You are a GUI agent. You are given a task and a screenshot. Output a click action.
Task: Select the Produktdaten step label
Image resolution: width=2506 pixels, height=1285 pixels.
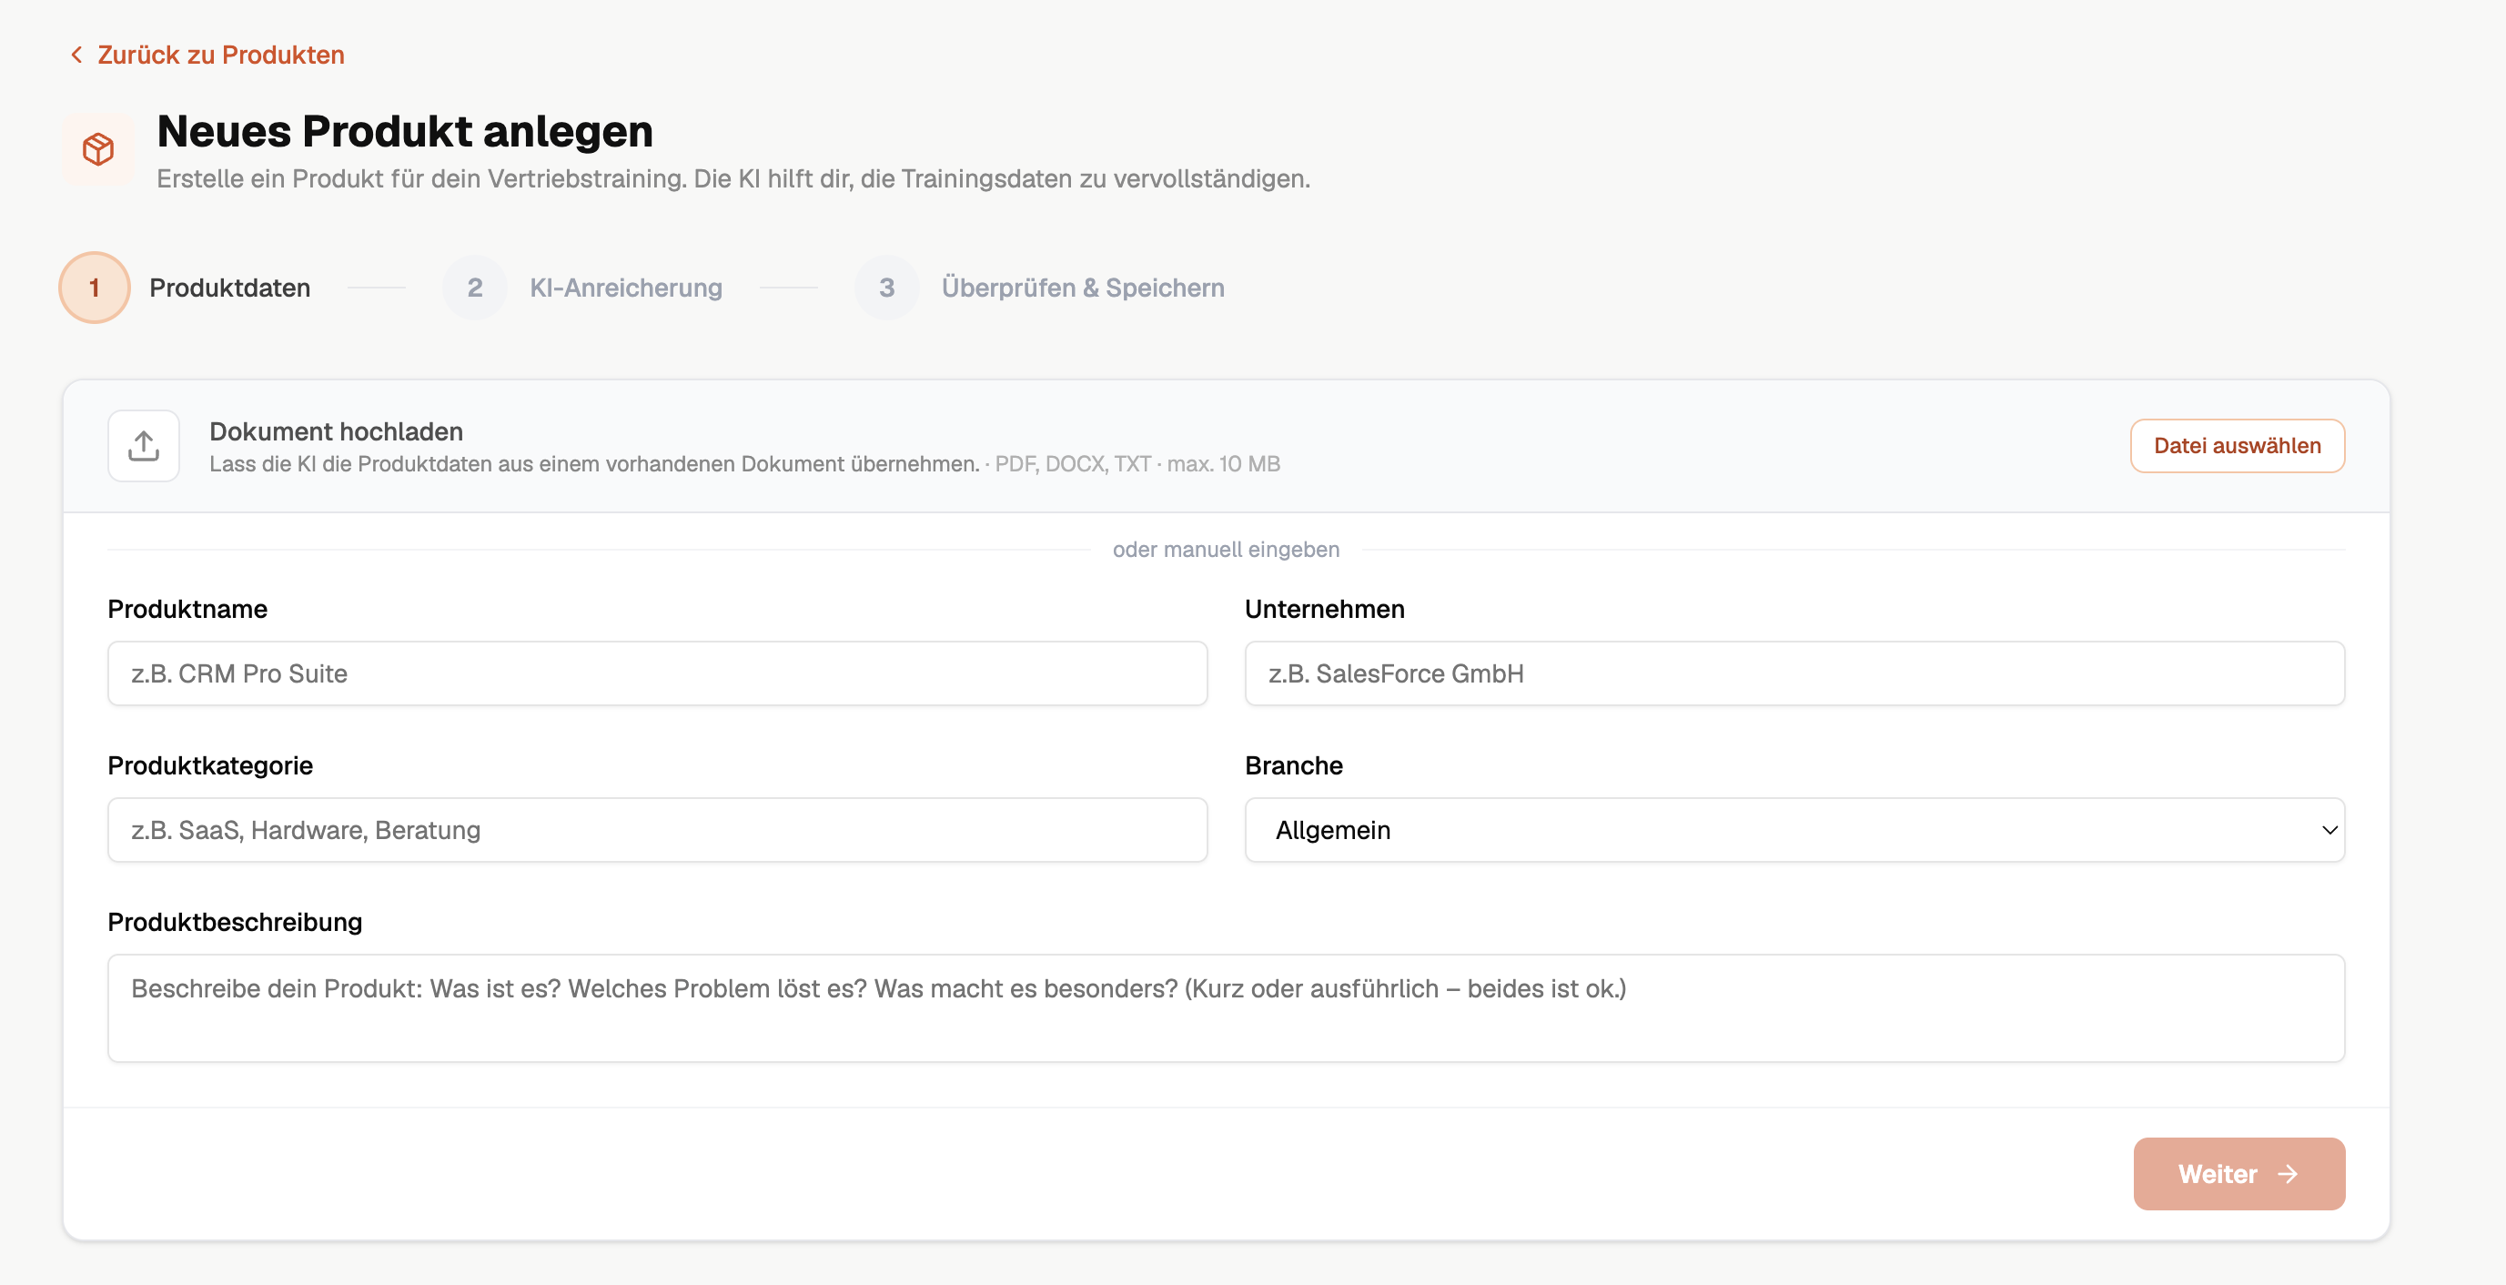228,287
